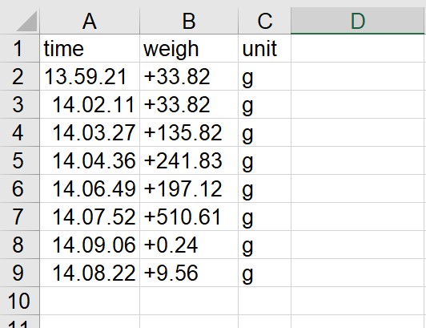Viewport: 426px width, 328px height.
Task: Select empty cell D4
Action: tap(358, 132)
